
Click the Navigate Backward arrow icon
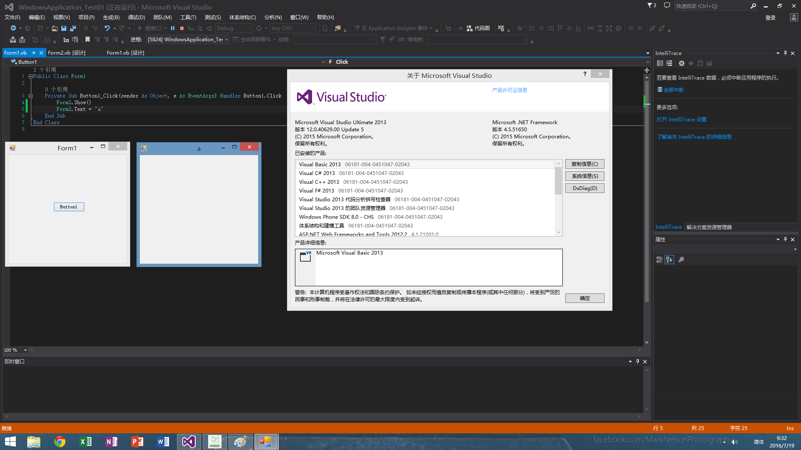13,28
